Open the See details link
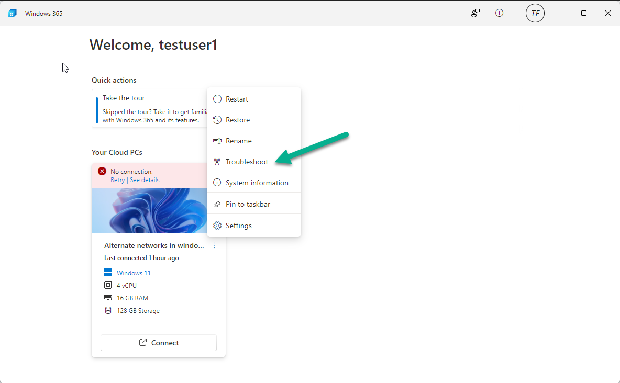 click(x=145, y=180)
